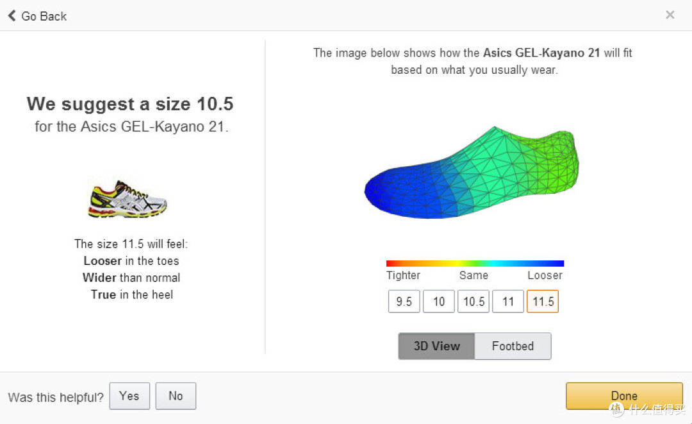This screenshot has height=424, width=692.
Task: Click the Same midpoint of fit scale
Action: [474, 275]
